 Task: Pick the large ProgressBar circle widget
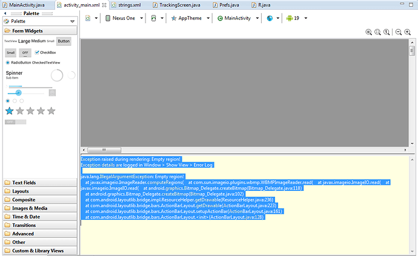tap(57, 75)
